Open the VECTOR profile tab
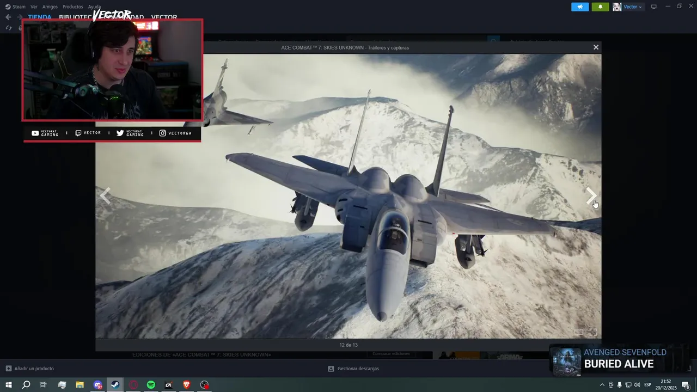Image resolution: width=697 pixels, height=392 pixels. click(x=164, y=17)
